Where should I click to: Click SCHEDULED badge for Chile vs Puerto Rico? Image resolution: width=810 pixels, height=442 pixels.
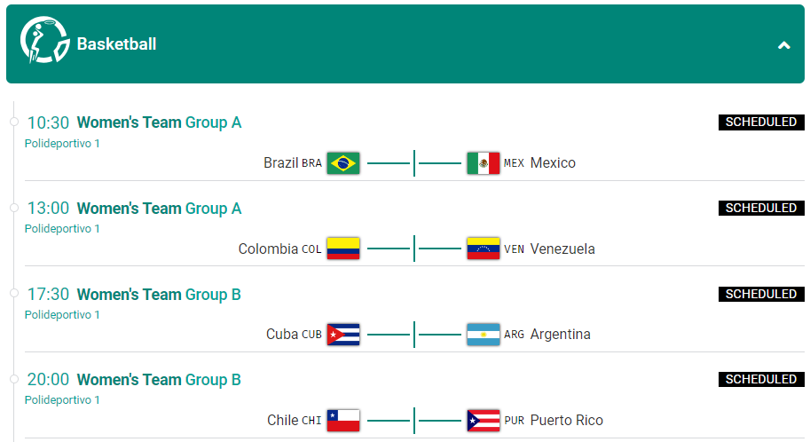coord(761,379)
